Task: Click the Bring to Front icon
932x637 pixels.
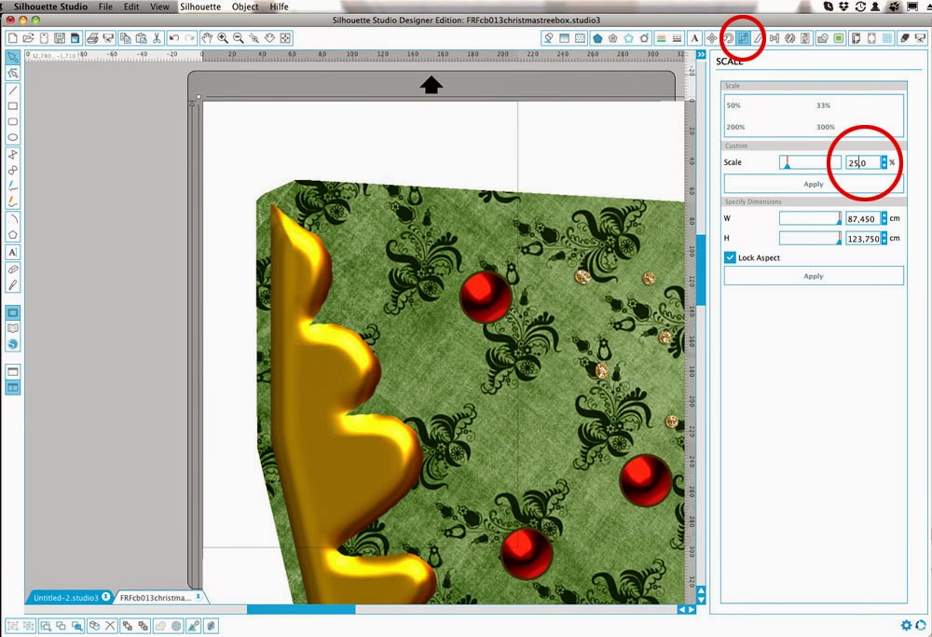Action: pyautogui.click(x=127, y=626)
